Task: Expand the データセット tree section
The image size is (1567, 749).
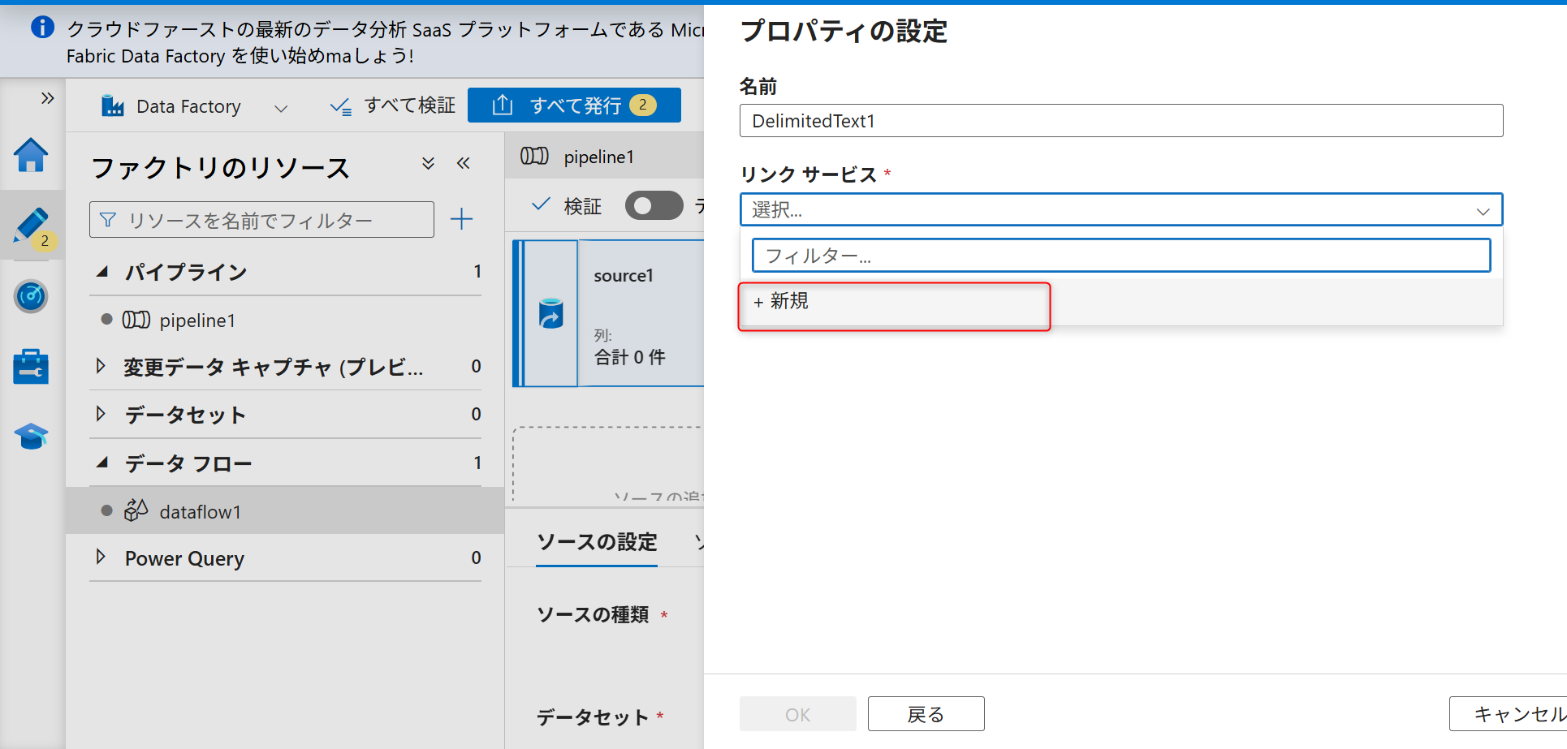Action: point(101,415)
